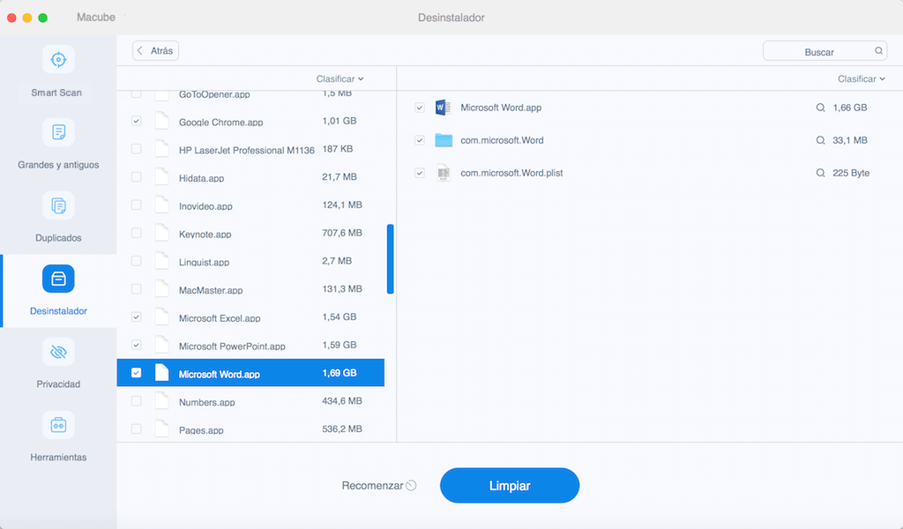Click the Limpiar button
The image size is (903, 529).
tap(510, 485)
